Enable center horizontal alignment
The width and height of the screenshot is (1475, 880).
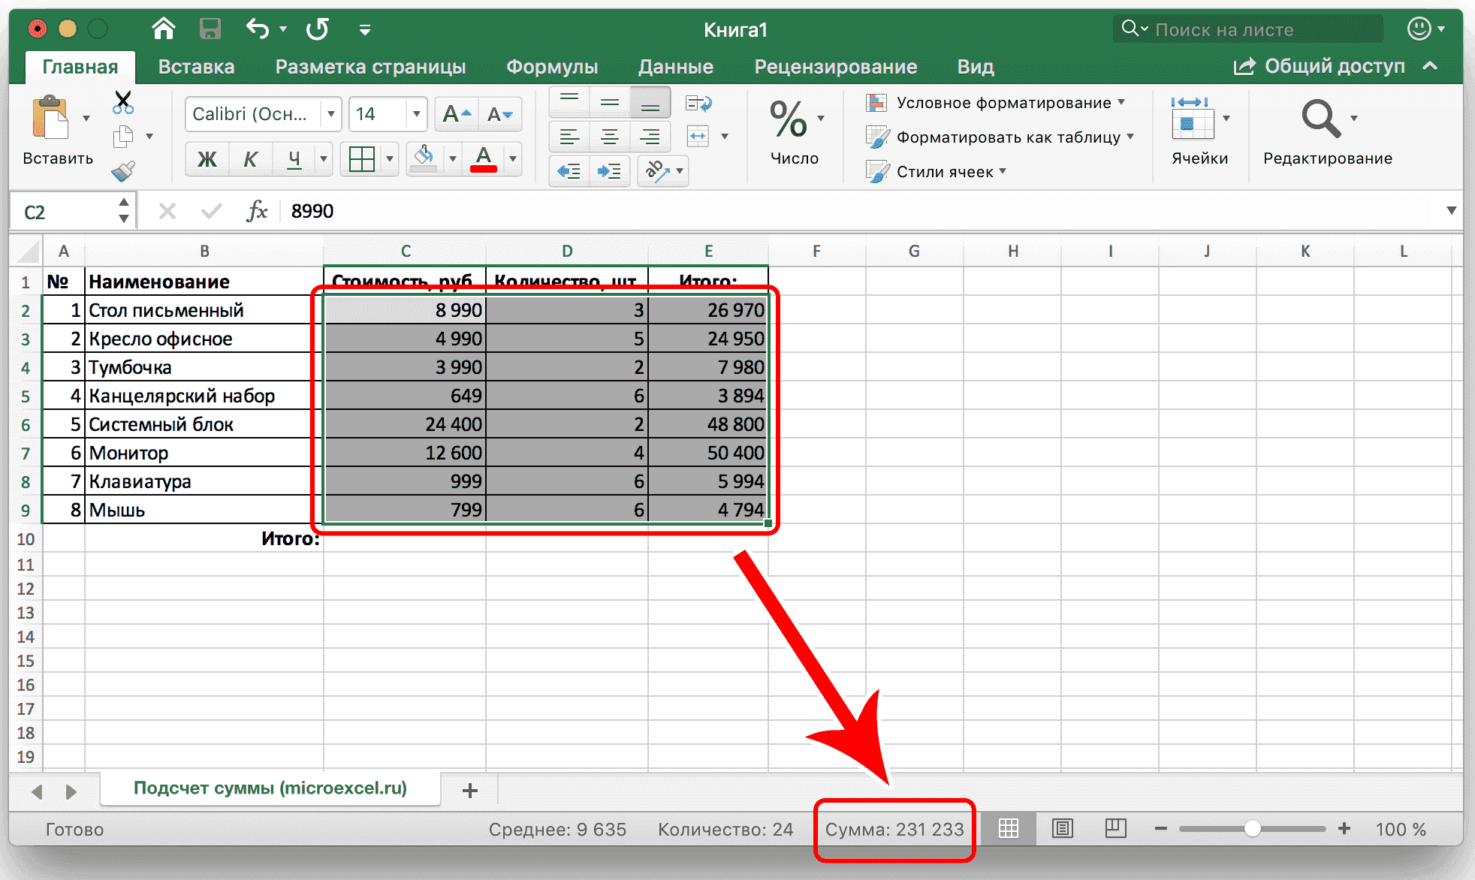click(609, 137)
